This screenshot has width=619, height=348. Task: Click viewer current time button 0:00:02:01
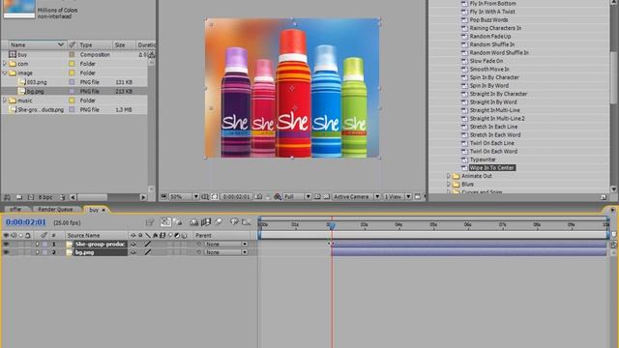pyautogui.click(x=236, y=196)
